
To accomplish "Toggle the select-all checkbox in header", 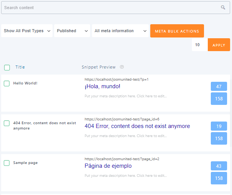I will pyautogui.click(x=7, y=67).
